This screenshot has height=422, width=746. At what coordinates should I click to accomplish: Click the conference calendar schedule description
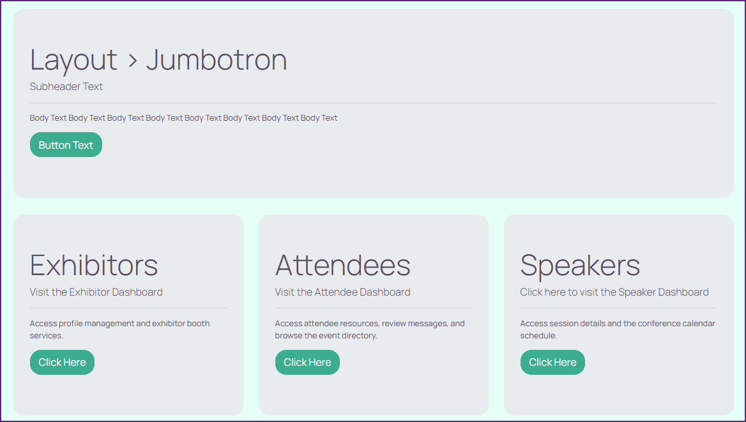(x=618, y=329)
